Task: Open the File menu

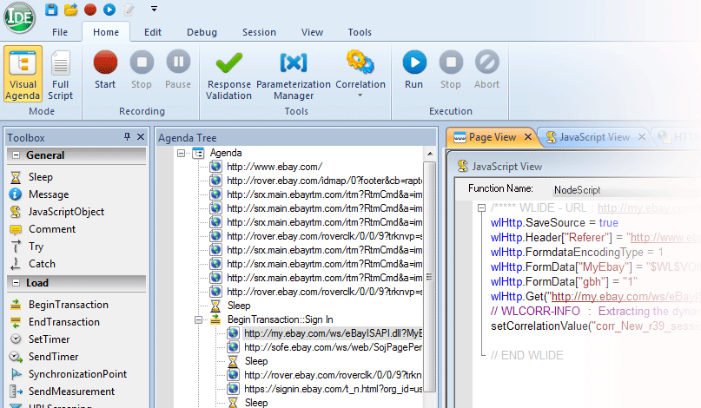Action: click(60, 32)
